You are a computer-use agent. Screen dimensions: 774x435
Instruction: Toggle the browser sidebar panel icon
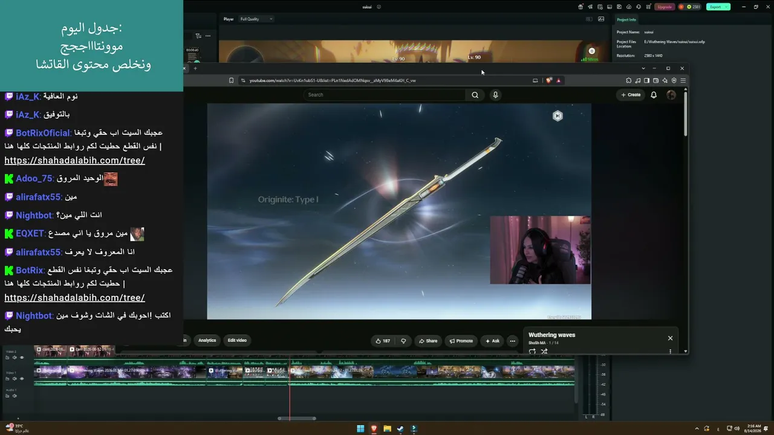pos(646,80)
